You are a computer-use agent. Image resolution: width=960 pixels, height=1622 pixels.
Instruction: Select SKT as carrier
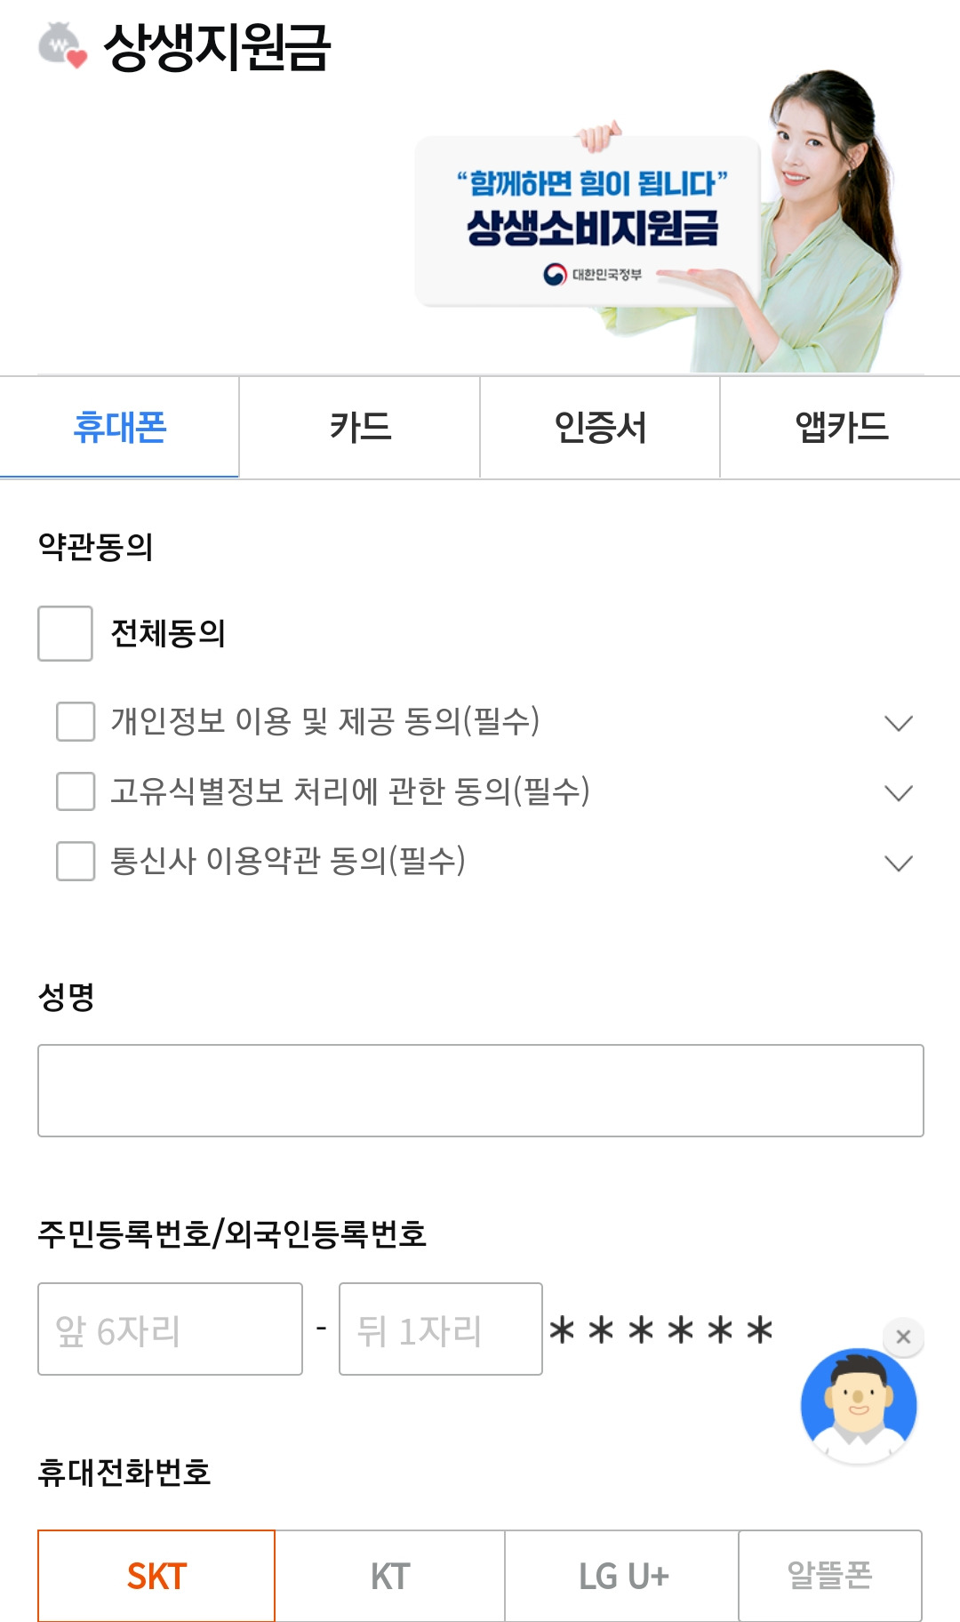[156, 1576]
